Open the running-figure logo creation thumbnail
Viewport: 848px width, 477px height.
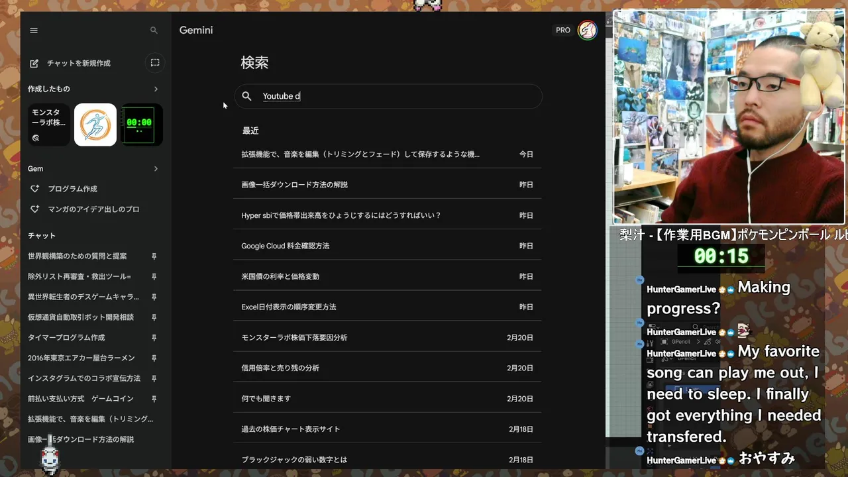click(x=95, y=125)
